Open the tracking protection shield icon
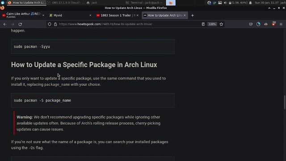This screenshot has height=161, width=286. click(x=50, y=24)
